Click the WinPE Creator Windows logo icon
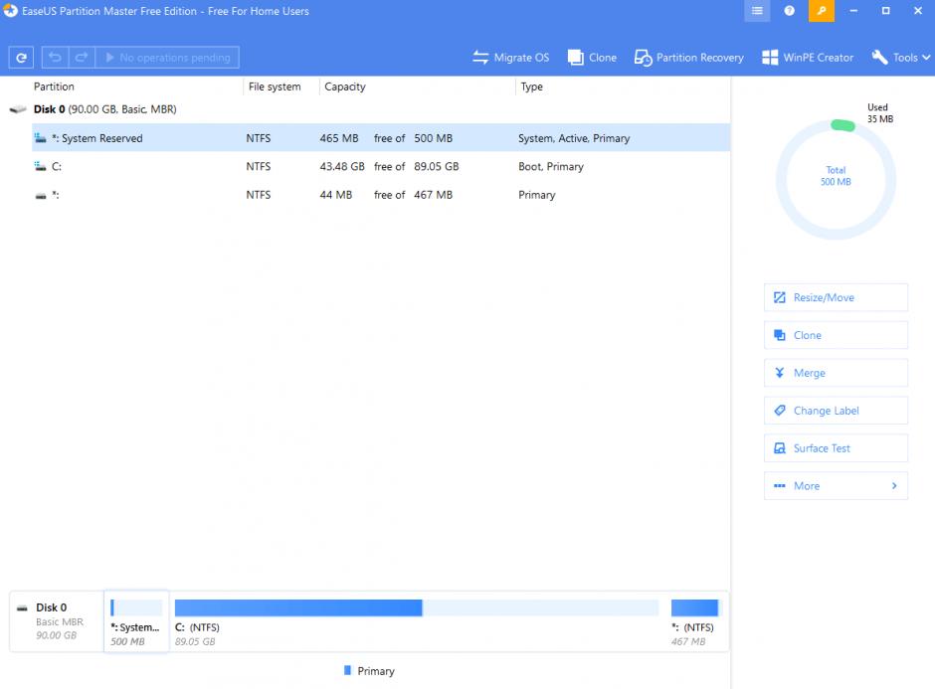The image size is (935, 689). (x=770, y=58)
